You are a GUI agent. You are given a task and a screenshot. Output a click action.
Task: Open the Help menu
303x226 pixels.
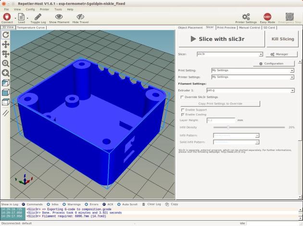click(70, 9)
